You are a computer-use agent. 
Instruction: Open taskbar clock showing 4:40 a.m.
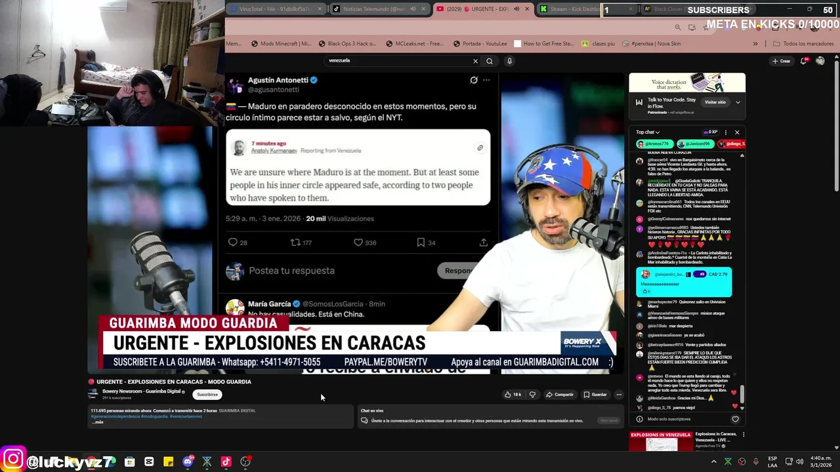coord(821,462)
